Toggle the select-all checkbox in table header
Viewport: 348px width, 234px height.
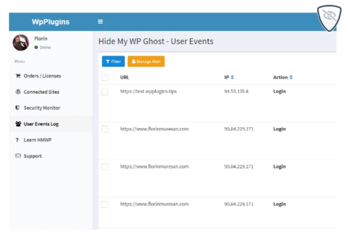point(105,78)
